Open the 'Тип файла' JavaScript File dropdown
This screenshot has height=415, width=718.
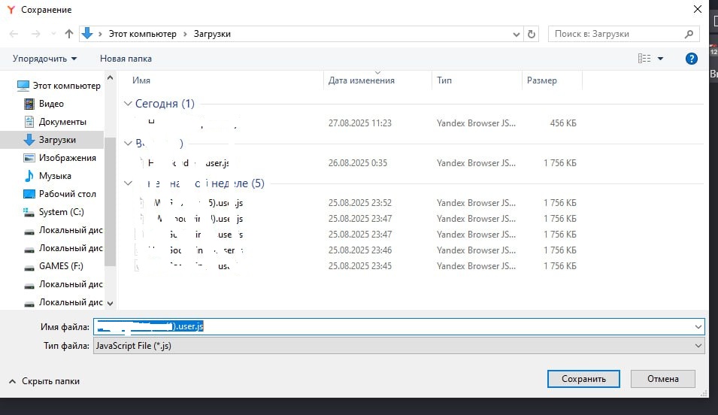coord(398,346)
